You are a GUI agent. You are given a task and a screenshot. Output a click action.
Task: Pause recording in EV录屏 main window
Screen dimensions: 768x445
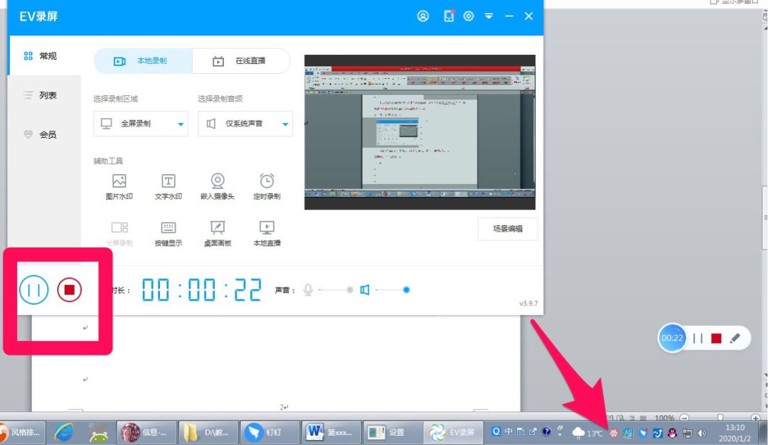[34, 290]
